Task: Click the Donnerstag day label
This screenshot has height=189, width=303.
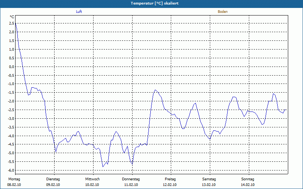Action: click(x=131, y=179)
